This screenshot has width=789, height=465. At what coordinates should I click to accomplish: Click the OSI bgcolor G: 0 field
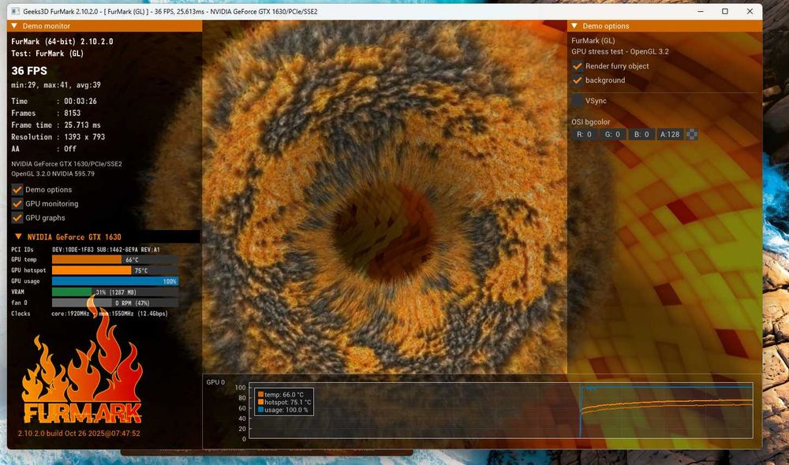coord(612,134)
